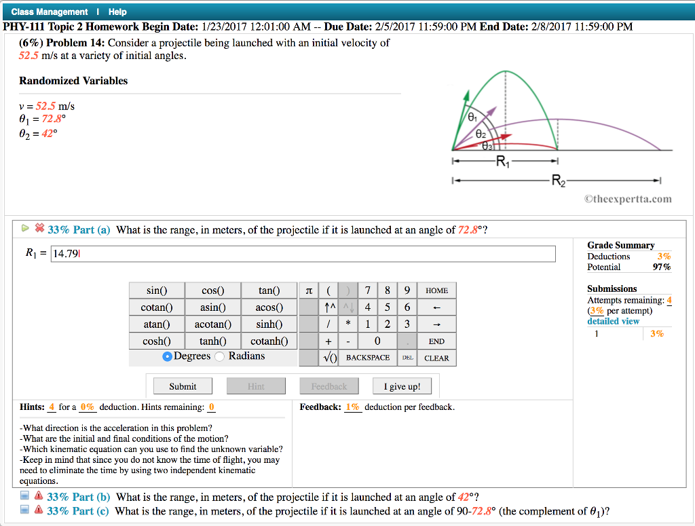Click the HOME key on the keypad

(437, 290)
